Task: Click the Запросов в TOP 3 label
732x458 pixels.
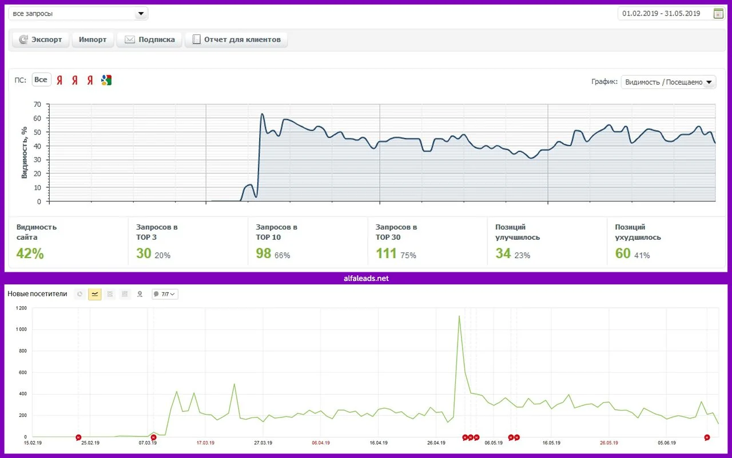Action: tap(157, 232)
